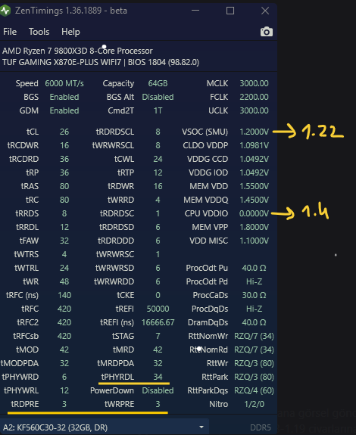Click the DDR5 memory type label
356x435 pixels.
click(261, 427)
